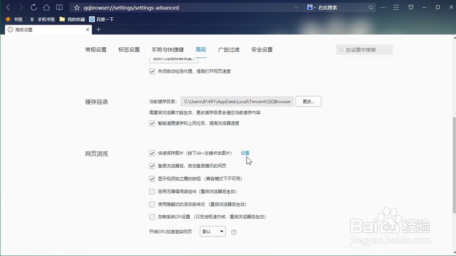Switch to 手势与快捷键 tab
This screenshot has width=456, height=256.
[x=167, y=50]
